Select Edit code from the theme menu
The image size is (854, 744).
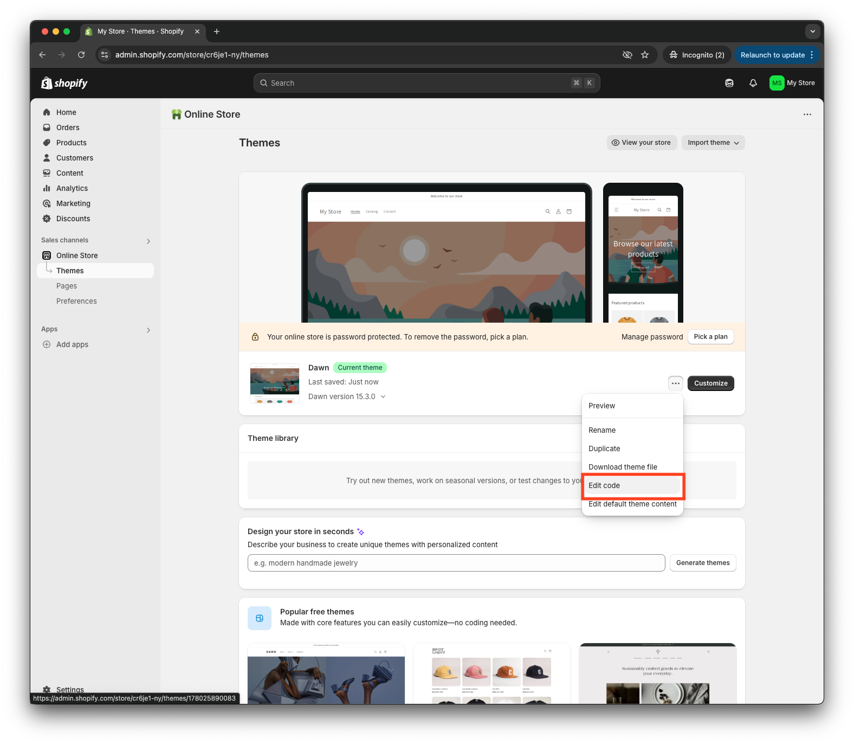click(604, 485)
